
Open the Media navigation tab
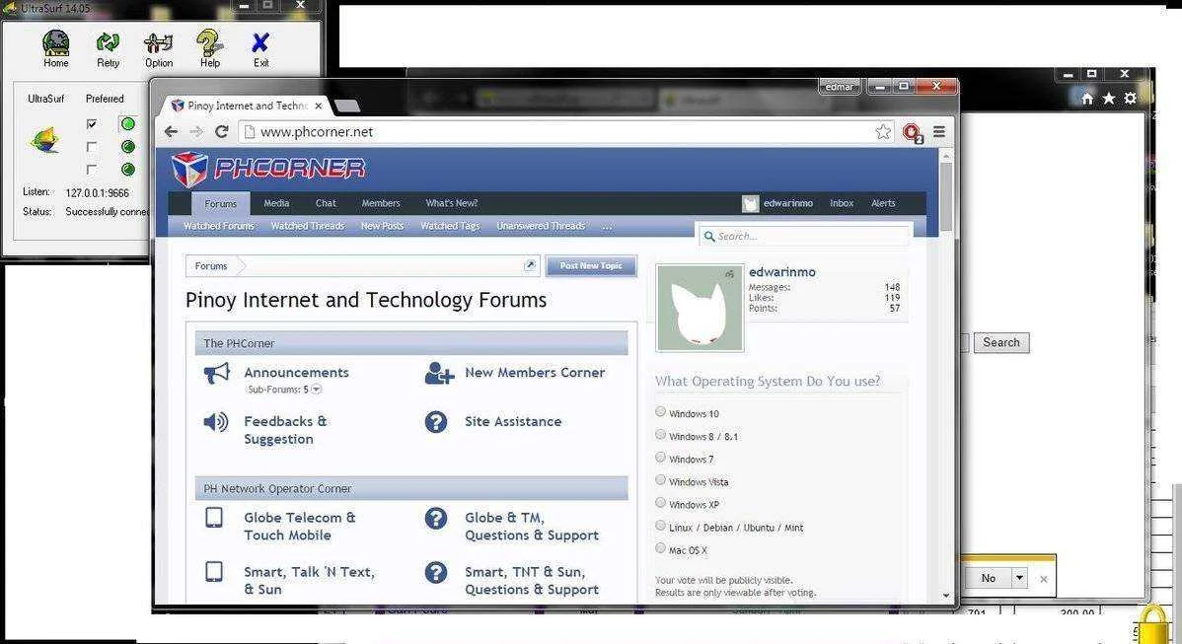276,203
